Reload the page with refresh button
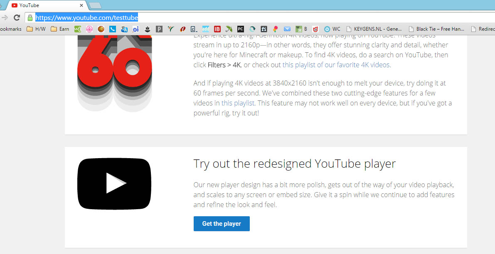The width and height of the screenshot is (495, 254). pos(17,17)
